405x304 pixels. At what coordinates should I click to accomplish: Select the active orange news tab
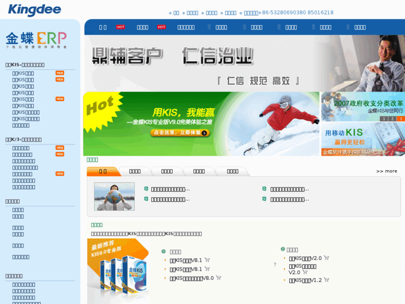click(x=103, y=172)
